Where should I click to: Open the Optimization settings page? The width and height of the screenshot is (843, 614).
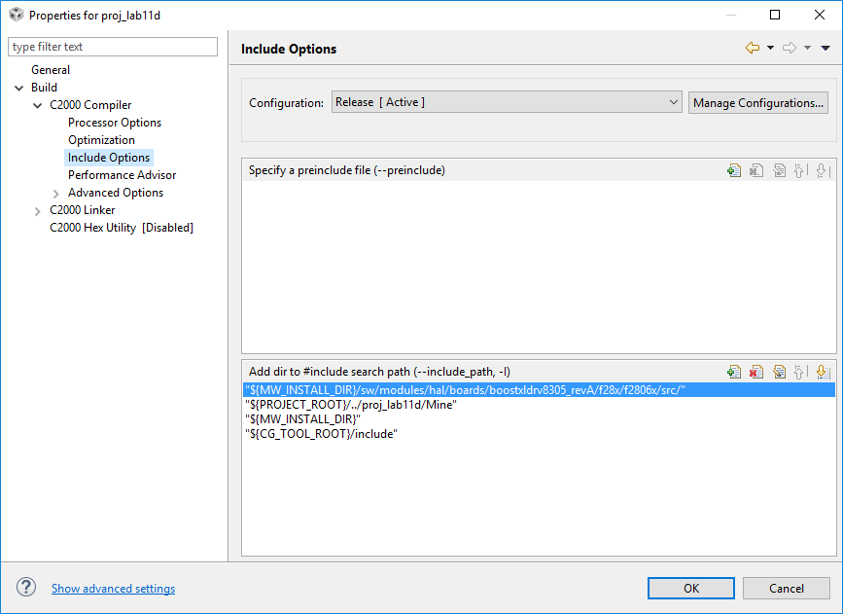pos(101,140)
